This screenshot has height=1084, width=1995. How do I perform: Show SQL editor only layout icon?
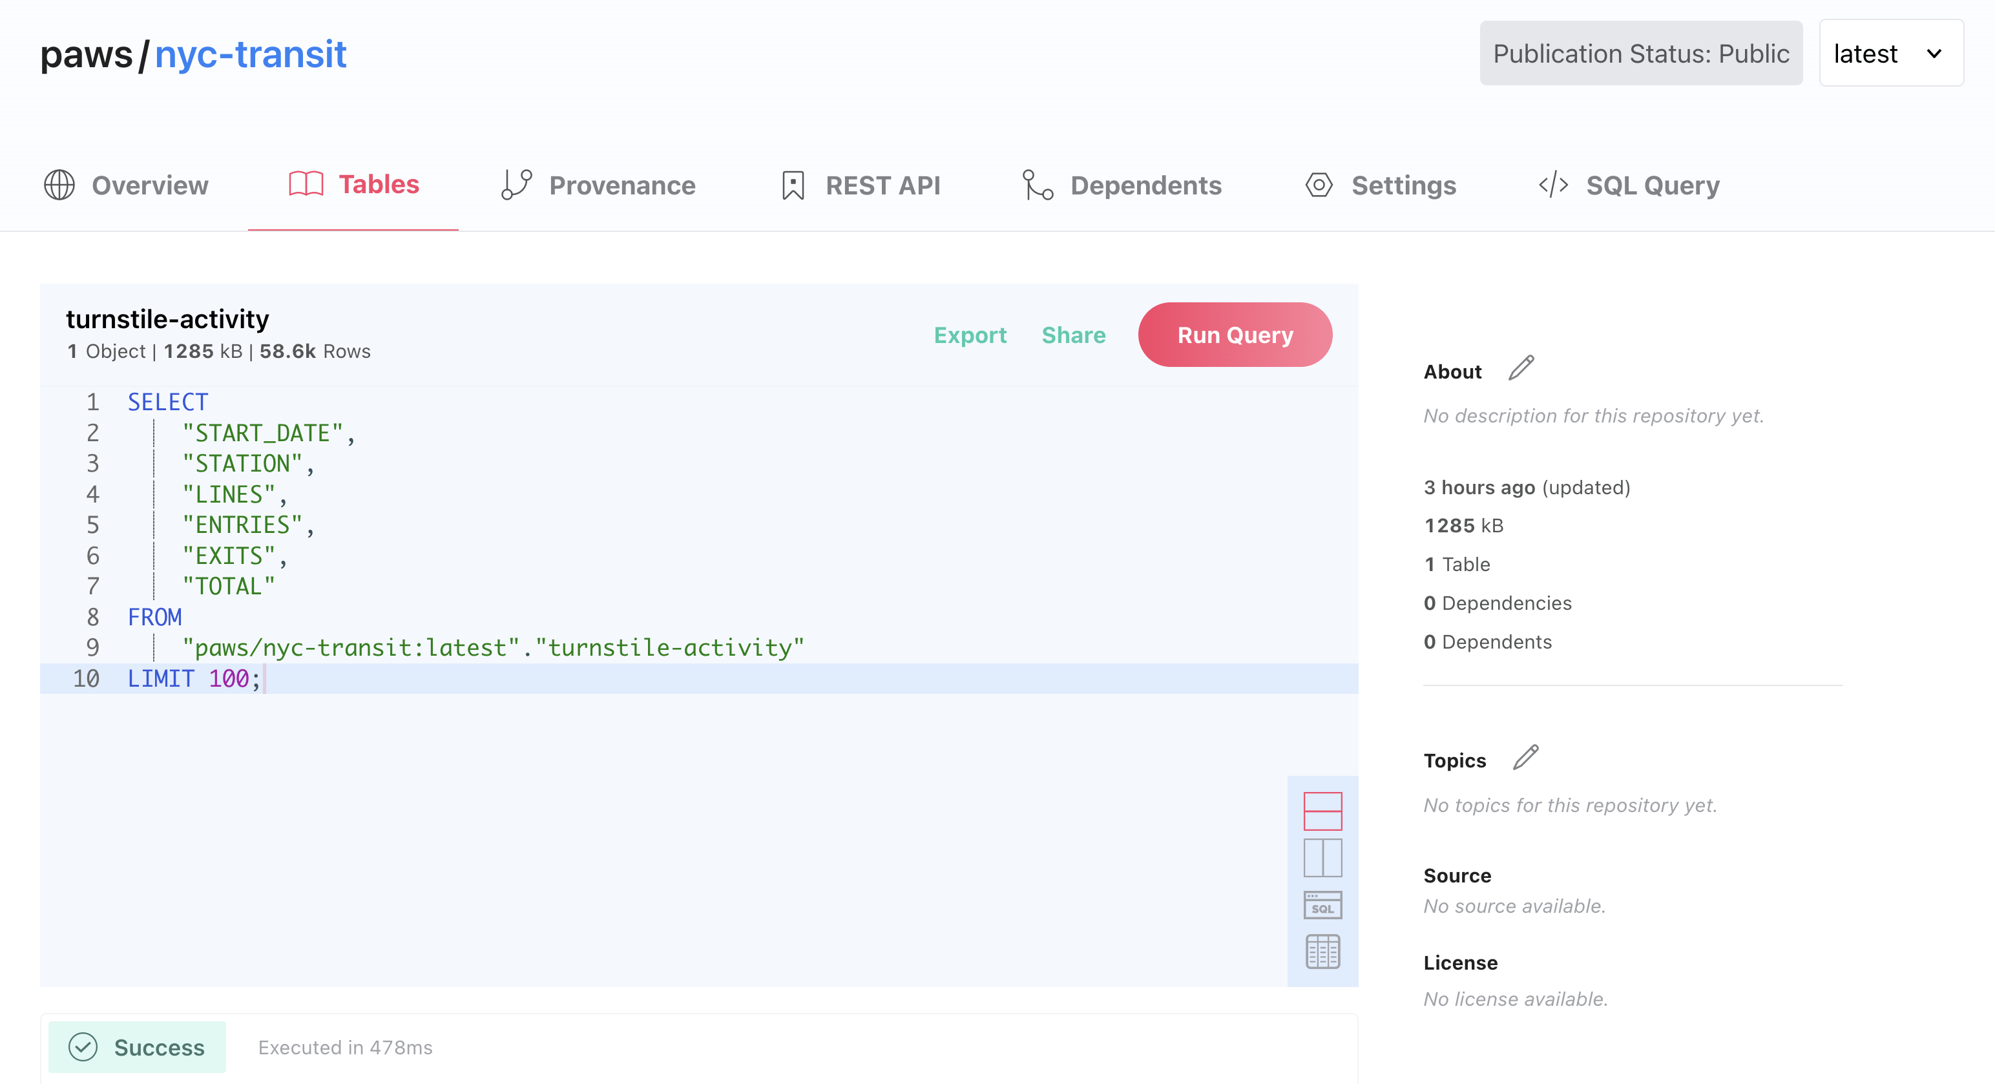point(1322,904)
